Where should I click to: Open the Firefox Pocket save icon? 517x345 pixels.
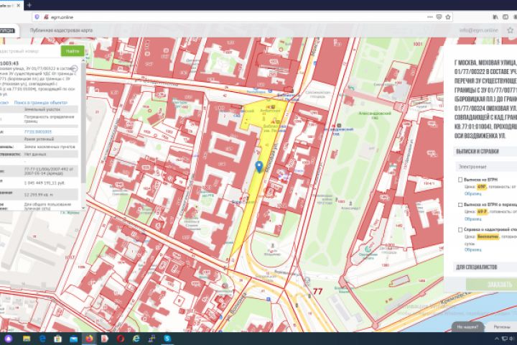pos(439,17)
